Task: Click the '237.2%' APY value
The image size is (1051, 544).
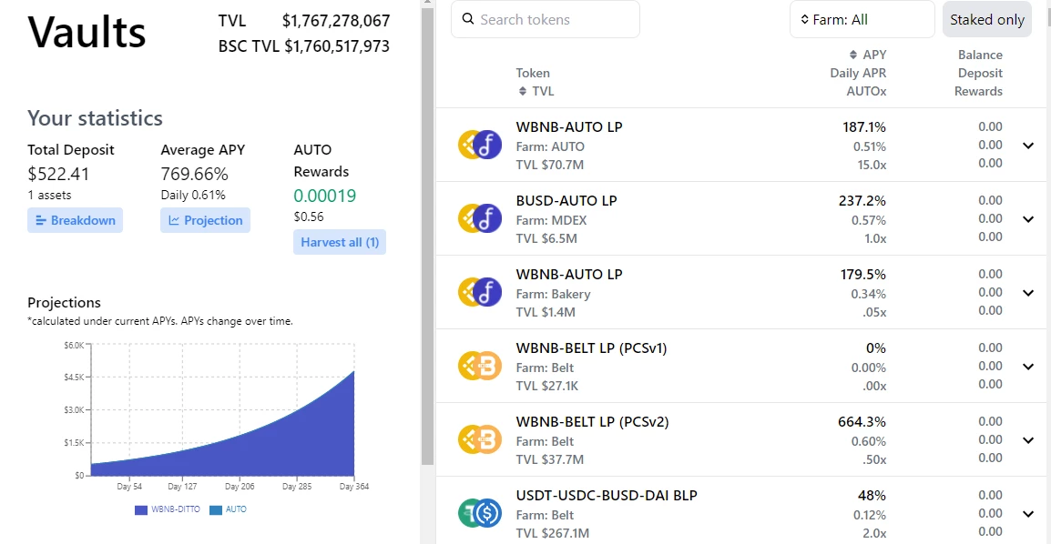Action: click(x=862, y=201)
